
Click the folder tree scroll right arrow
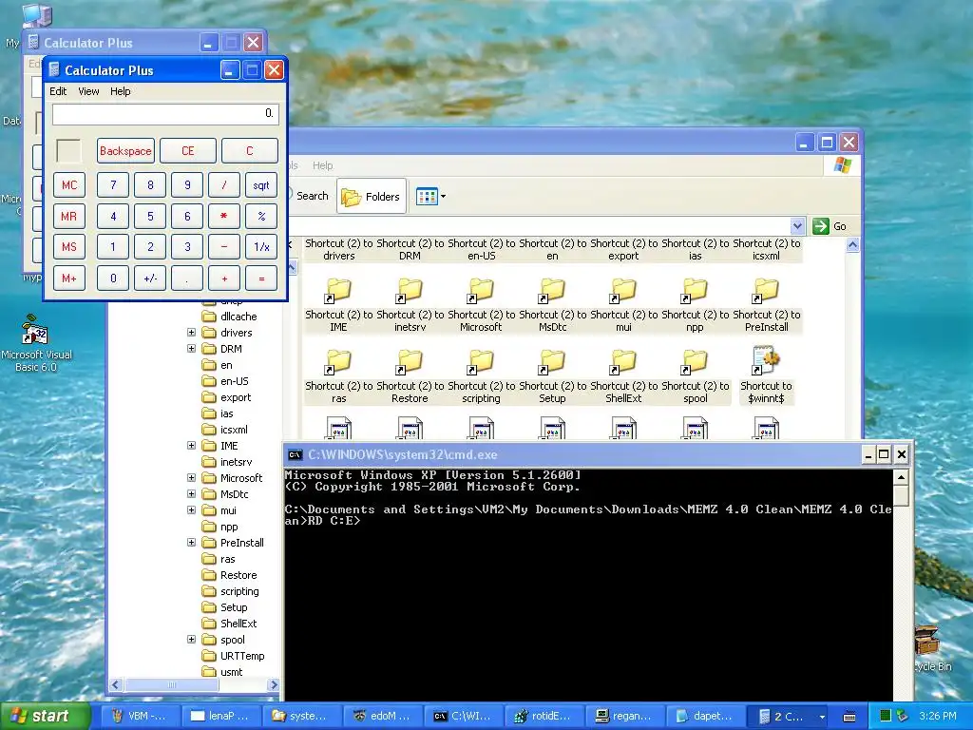pyautogui.click(x=273, y=684)
